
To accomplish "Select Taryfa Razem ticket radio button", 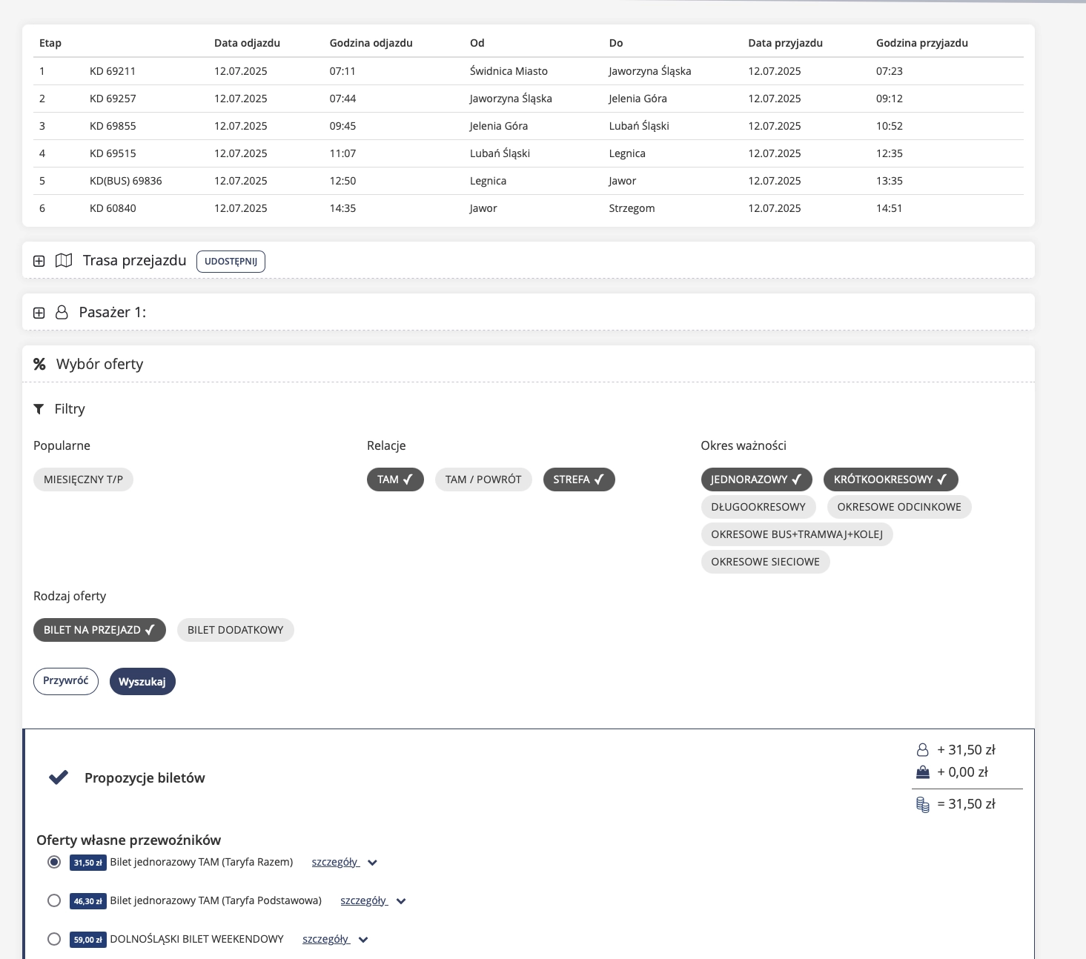I will [54, 862].
